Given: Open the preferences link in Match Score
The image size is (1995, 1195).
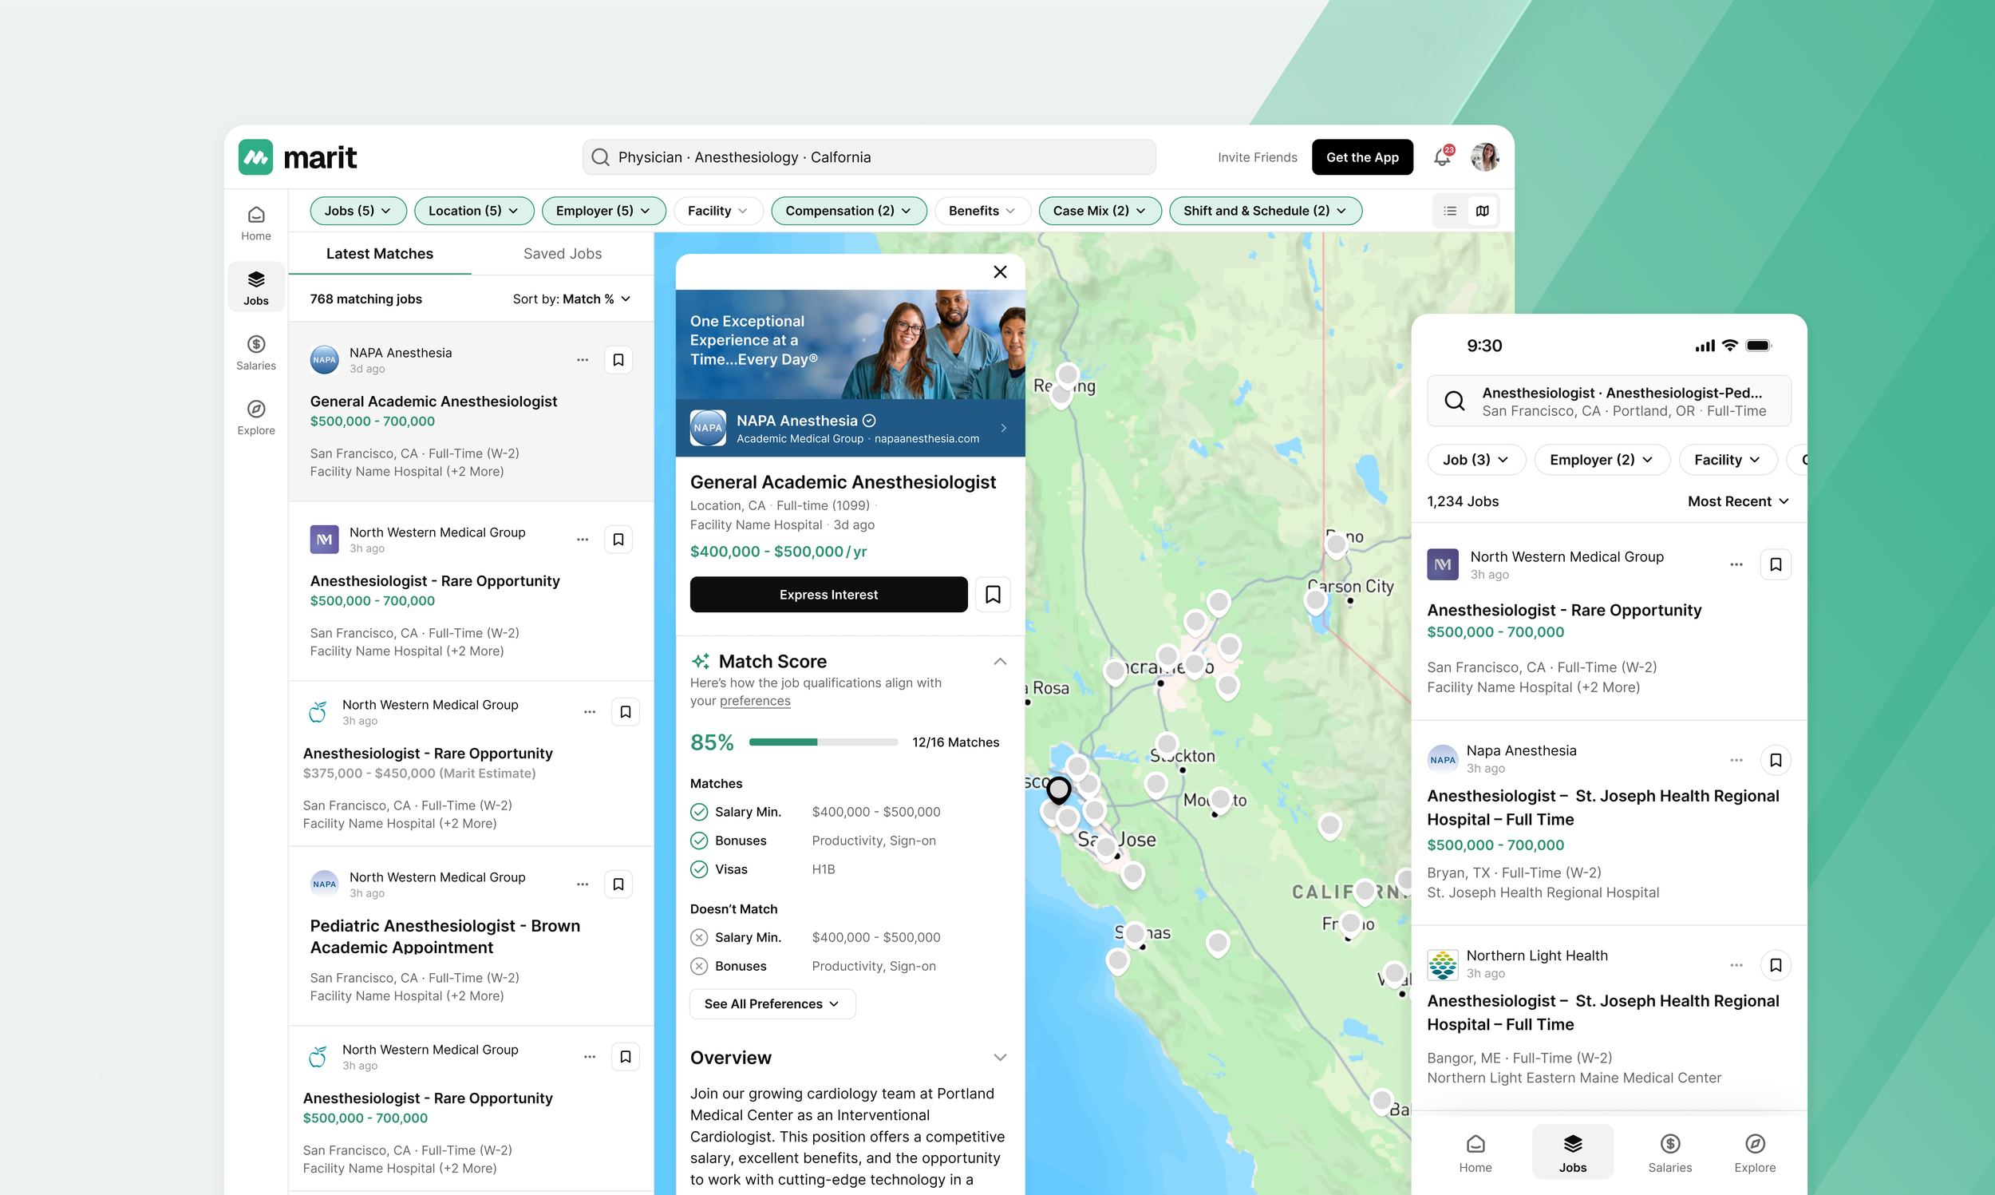Looking at the screenshot, I should 754,701.
